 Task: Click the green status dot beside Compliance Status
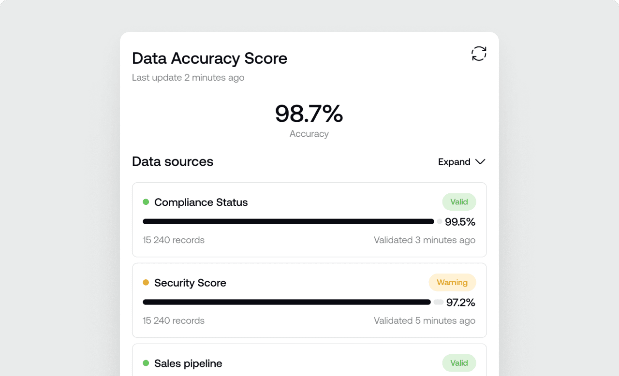146,202
